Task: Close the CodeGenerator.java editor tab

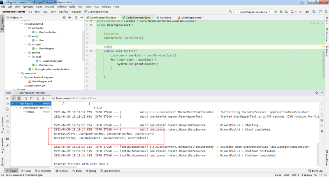Action: click(152, 18)
